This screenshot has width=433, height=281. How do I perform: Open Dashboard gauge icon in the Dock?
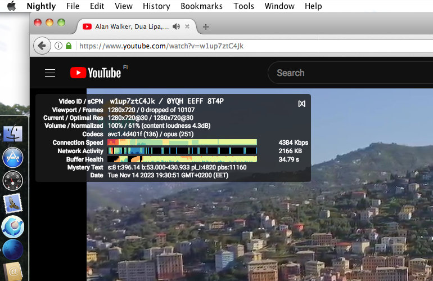[13, 181]
